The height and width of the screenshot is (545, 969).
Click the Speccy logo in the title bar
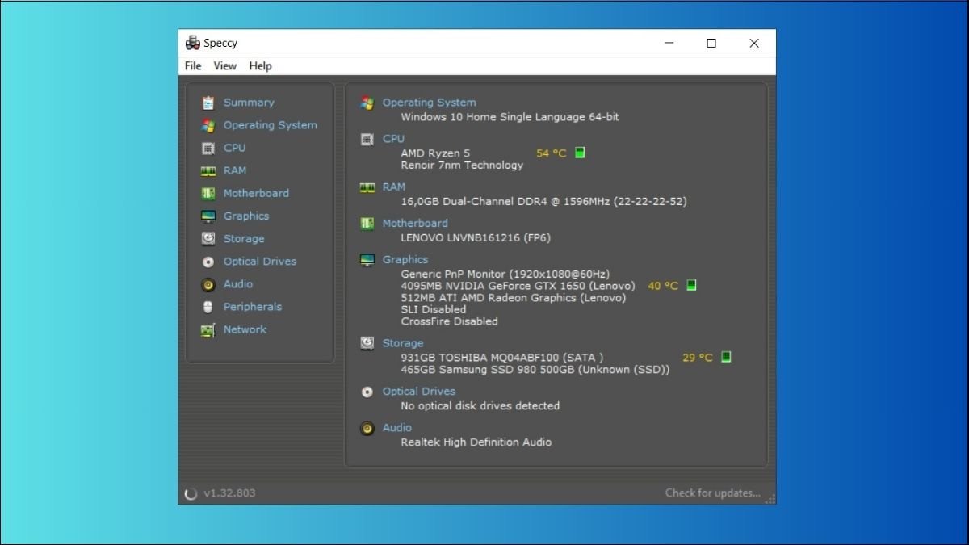pyautogui.click(x=193, y=42)
